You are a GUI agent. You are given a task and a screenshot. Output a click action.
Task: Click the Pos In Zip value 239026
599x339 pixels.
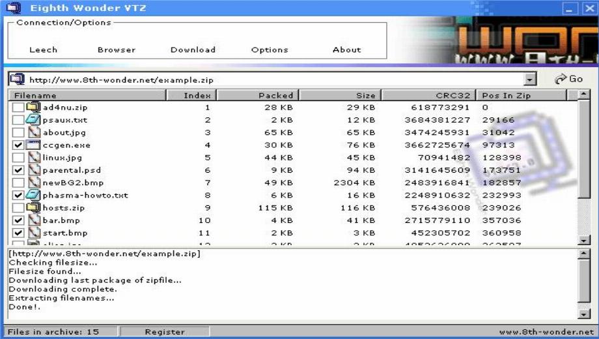(501, 208)
